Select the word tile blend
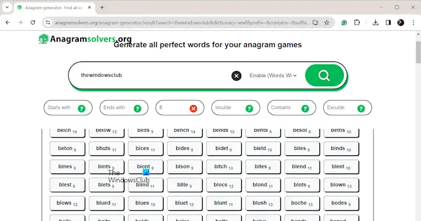421x221 pixels. pos(302,167)
